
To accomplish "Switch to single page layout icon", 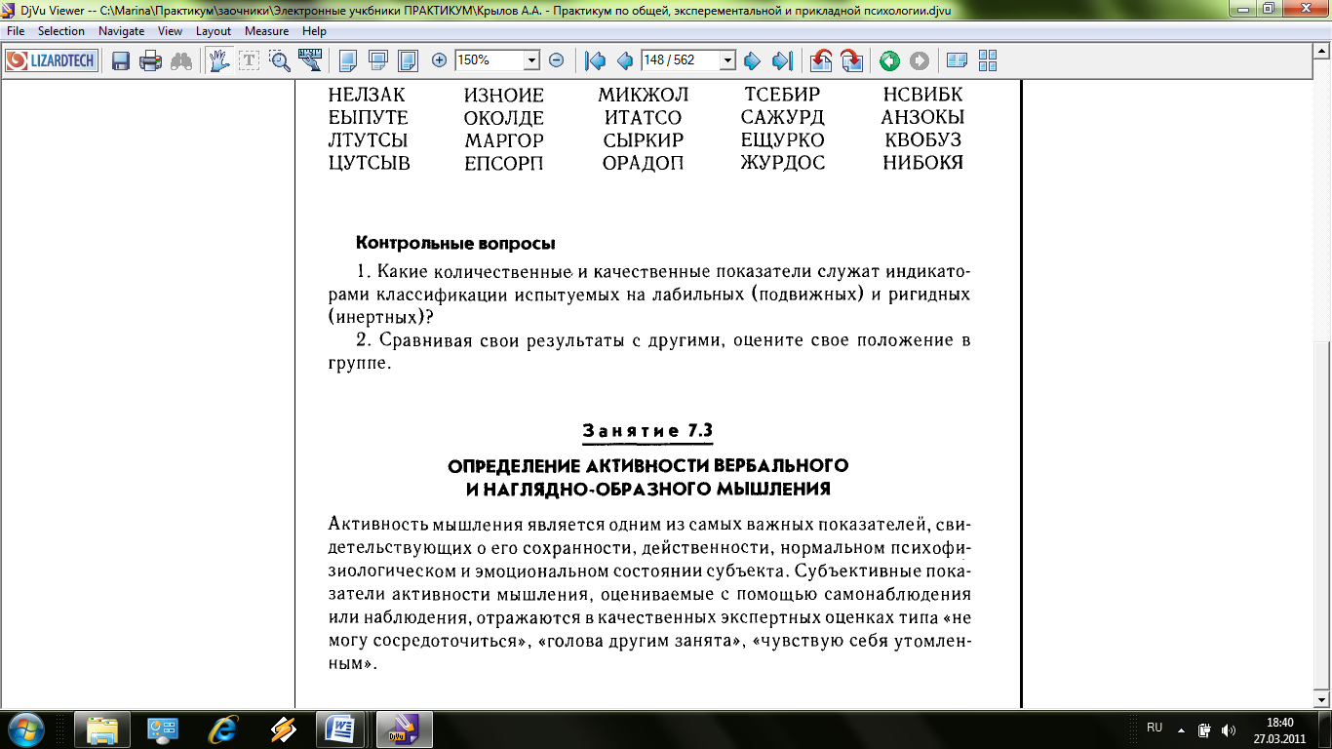I will [x=347, y=60].
